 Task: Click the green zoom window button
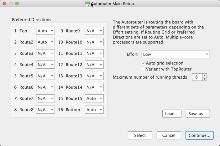tap(17, 3)
